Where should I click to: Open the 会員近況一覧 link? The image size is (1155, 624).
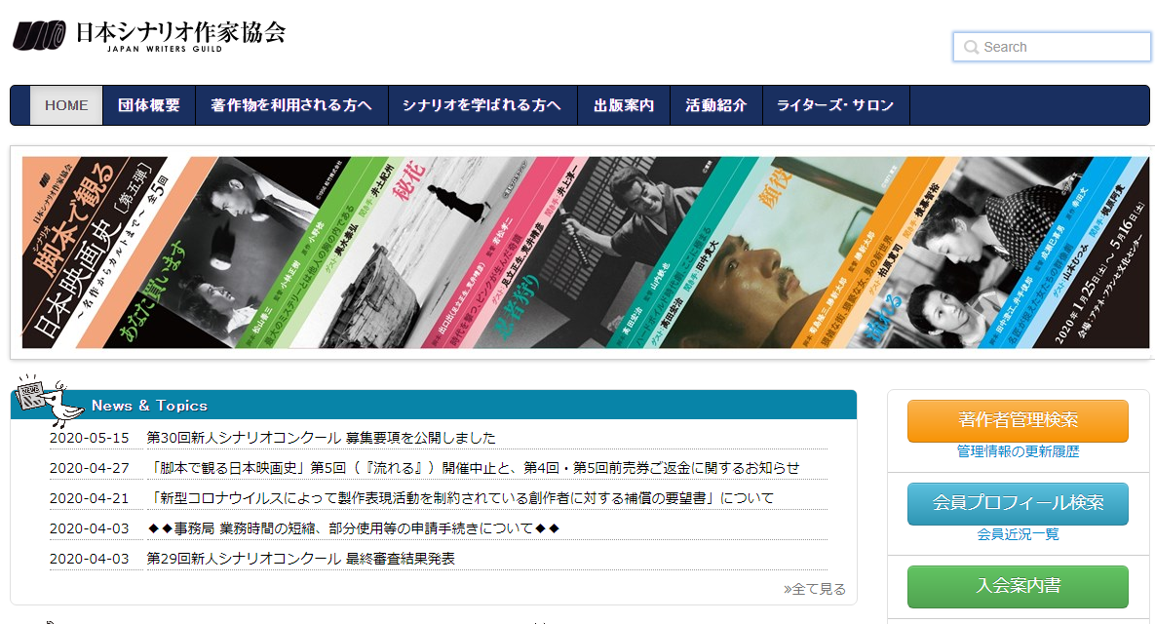[x=1018, y=534]
